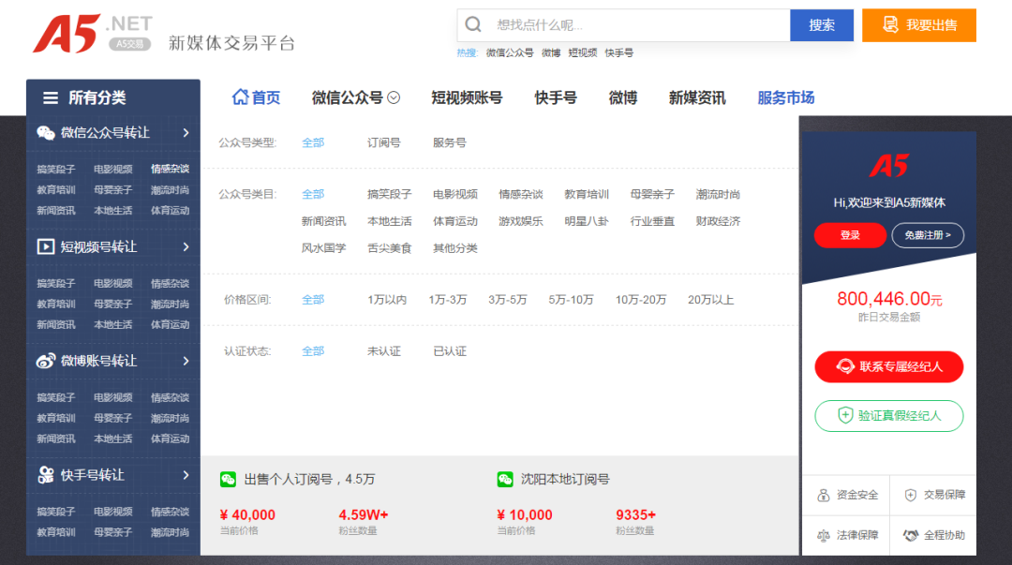The width and height of the screenshot is (1012, 565).
Task: Select 未认证 certification status
Action: 383,351
